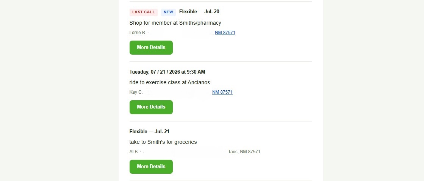Open Lorrie B.'s NM 87571 address link

225,33
